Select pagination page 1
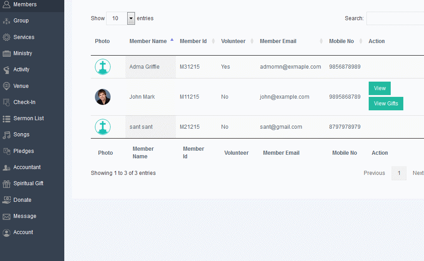Image resolution: width=424 pixels, height=261 pixels. pos(399,173)
